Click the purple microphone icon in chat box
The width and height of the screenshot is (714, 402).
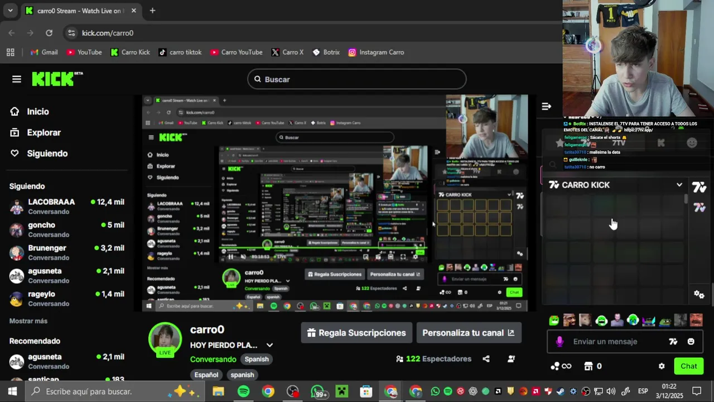[x=560, y=342]
